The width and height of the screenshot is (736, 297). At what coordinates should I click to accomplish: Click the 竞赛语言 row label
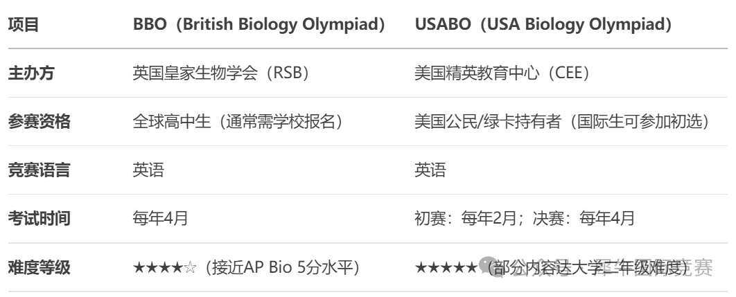(39, 170)
